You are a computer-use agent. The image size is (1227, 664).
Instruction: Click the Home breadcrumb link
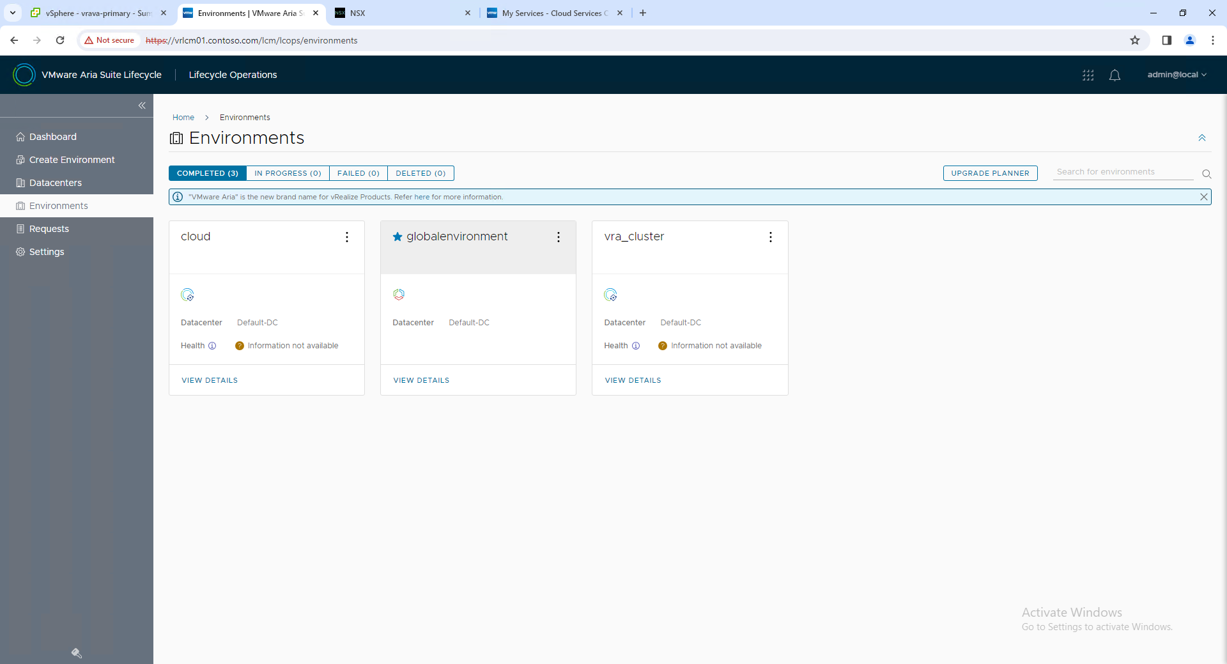click(183, 118)
